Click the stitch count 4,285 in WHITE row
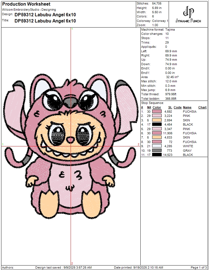Viewport: 209px width, 270px height. coord(168,146)
